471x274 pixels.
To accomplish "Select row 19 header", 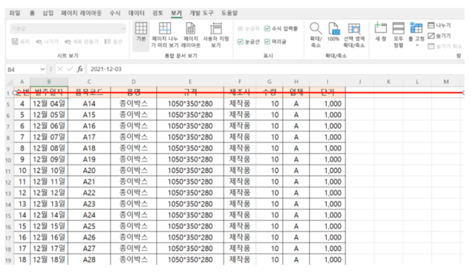I will pos(9,260).
